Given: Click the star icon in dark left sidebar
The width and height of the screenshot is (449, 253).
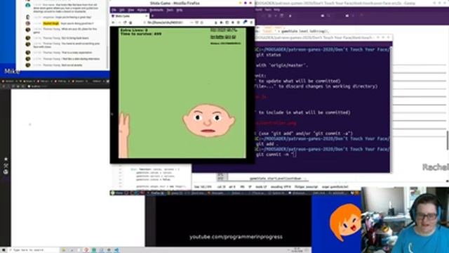Looking at the screenshot, I should pos(6,159).
